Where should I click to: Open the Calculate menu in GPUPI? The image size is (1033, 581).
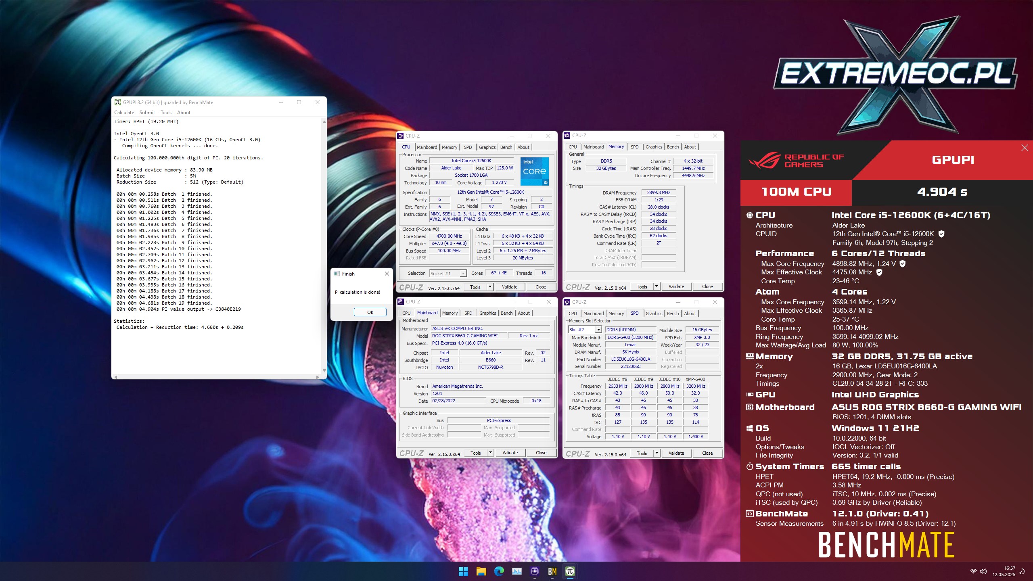point(124,113)
